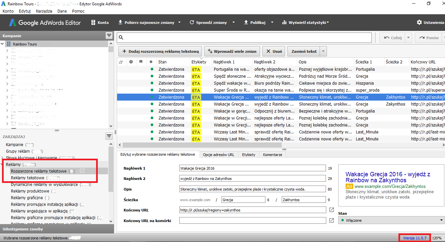Edit Nagłówek 1 field
Image resolution: width=445 pixels, height=242 pixels.
tap(252, 168)
